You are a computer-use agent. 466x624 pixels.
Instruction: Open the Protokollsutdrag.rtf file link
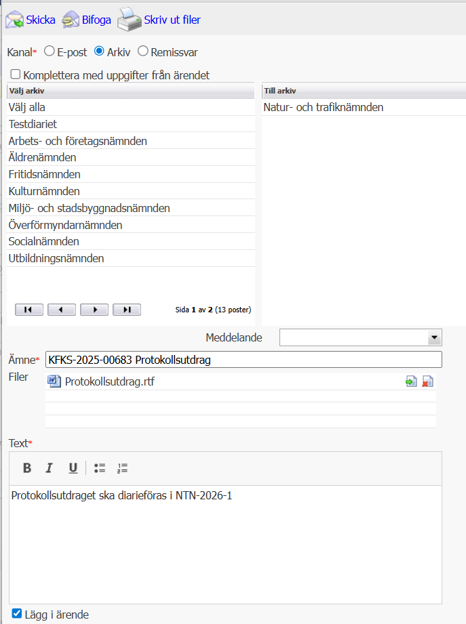(x=109, y=381)
